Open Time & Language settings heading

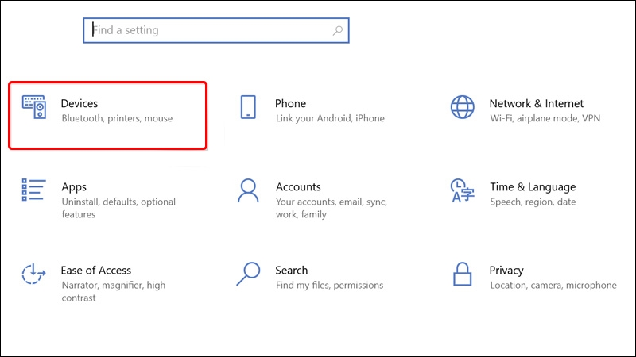(x=533, y=187)
